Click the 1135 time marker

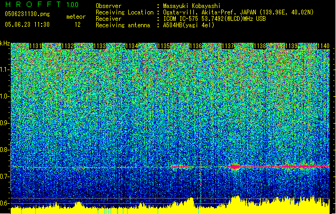coord(163,46)
